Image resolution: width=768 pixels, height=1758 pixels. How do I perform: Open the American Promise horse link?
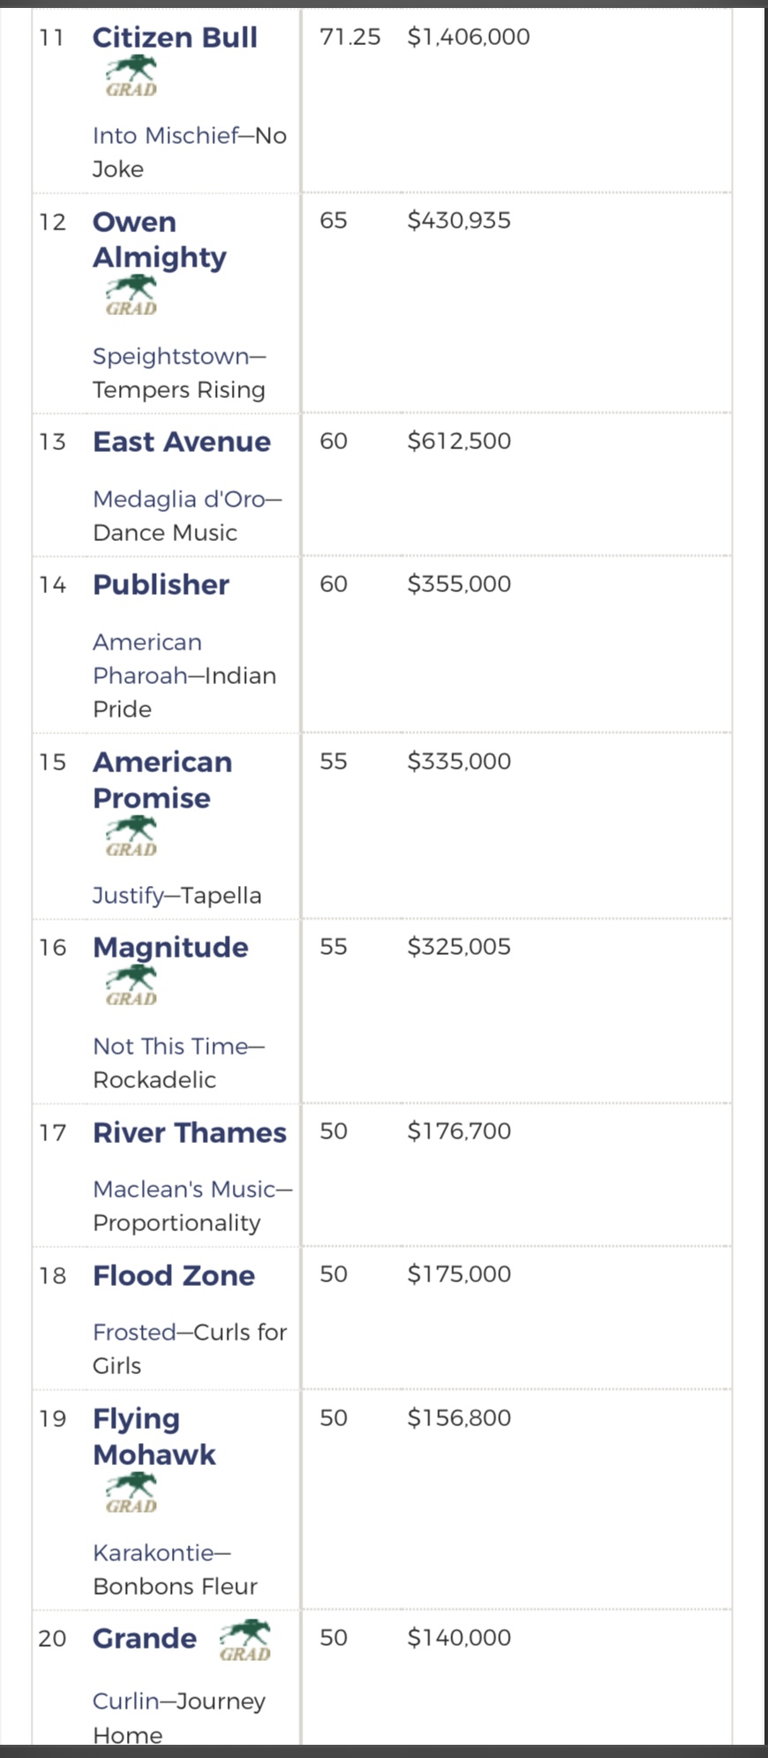(x=162, y=780)
